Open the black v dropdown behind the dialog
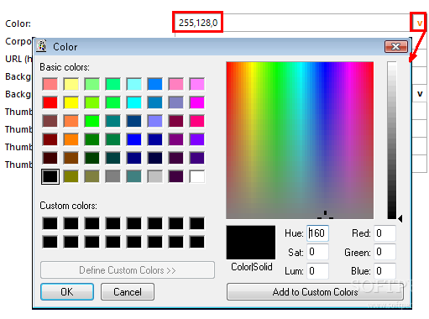Screen dimensions: 429x319 420,93
